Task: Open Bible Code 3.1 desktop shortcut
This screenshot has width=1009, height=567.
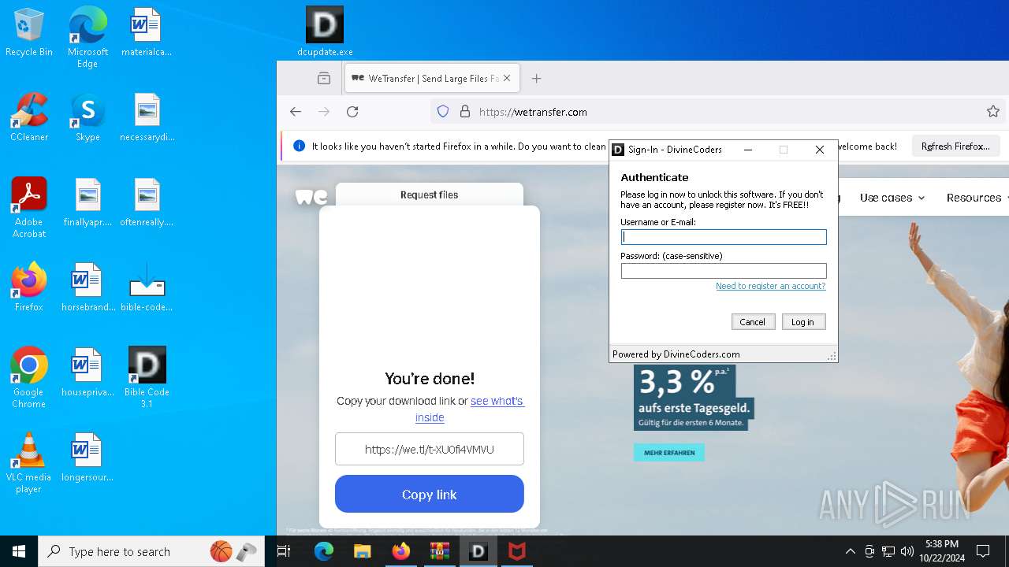Action: (x=147, y=378)
